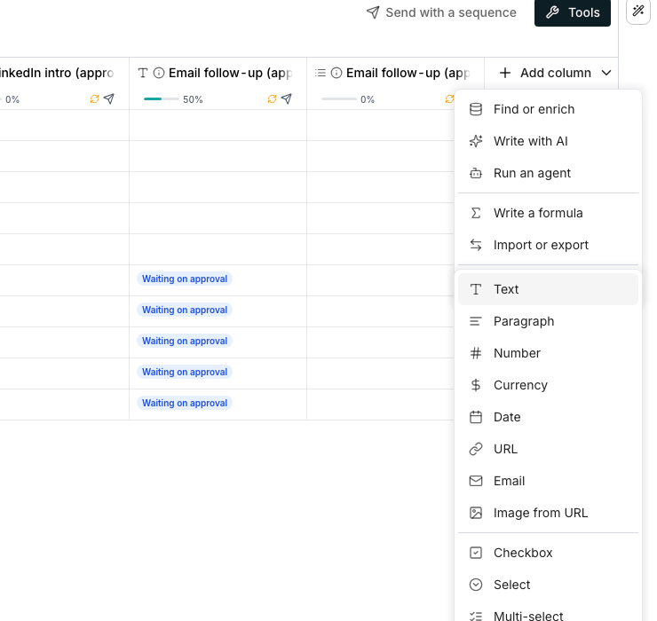Click the third Waiting on approval badge
The height and width of the screenshot is (621, 657).
(185, 341)
